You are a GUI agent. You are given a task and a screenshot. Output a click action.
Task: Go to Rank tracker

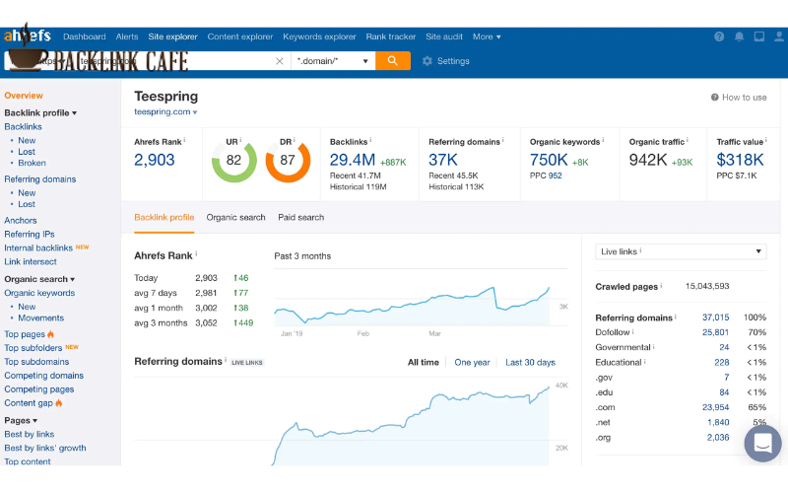tap(391, 36)
